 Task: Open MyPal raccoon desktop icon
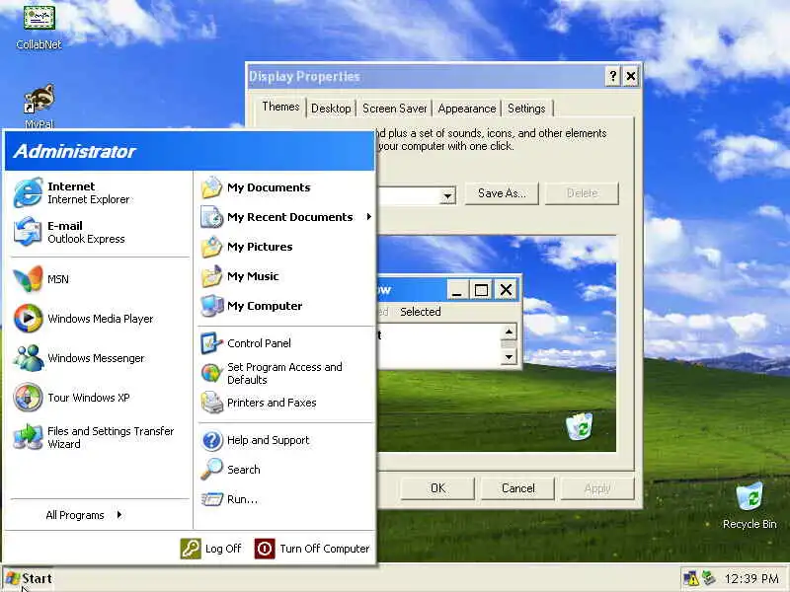pyautogui.click(x=39, y=100)
